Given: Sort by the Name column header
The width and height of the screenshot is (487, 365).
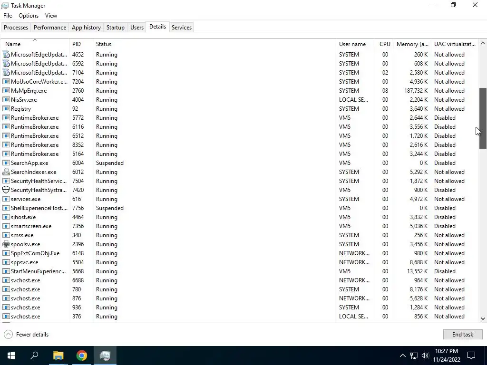Looking at the screenshot, I should (35, 44).
